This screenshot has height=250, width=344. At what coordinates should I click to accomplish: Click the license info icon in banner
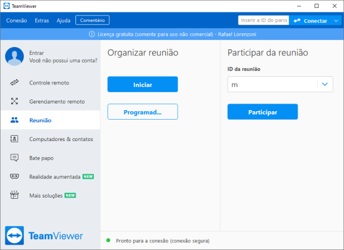pyautogui.click(x=91, y=35)
